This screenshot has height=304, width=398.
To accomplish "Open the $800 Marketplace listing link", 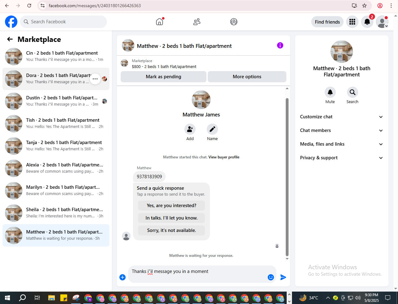I will point(164,66).
